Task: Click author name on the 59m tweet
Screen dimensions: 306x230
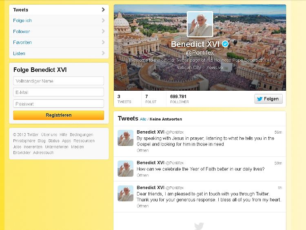Action: click(151, 163)
